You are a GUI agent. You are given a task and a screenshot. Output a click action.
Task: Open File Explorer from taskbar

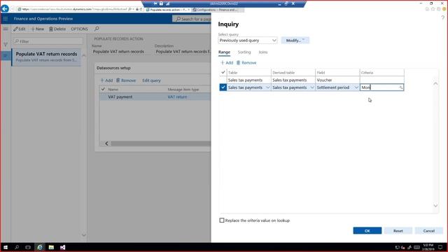pos(51,247)
